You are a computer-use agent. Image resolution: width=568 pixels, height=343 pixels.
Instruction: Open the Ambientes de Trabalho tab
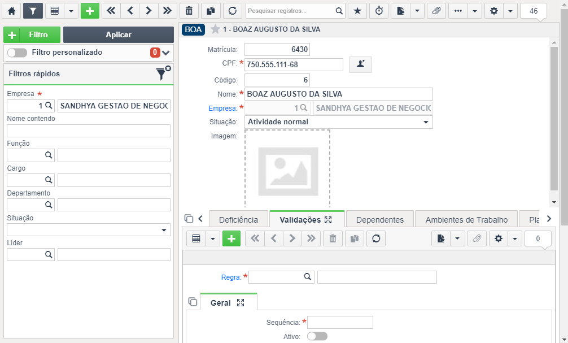pos(466,220)
